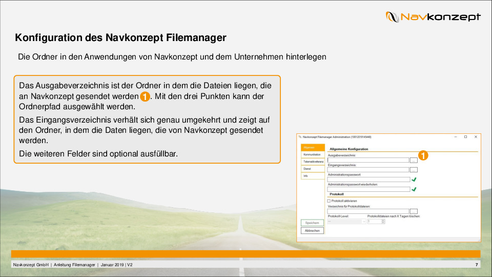Open the Telematikreferenz tab
The height and width of the screenshot is (277, 492).
pyautogui.click(x=313, y=162)
